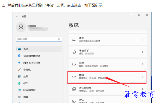Viewport: 157px width, 103px height.
Task: Close the Settings window
Action: point(147,15)
